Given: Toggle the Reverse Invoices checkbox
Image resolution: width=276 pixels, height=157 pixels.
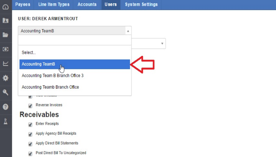Looking at the screenshot, I should click(30, 106).
